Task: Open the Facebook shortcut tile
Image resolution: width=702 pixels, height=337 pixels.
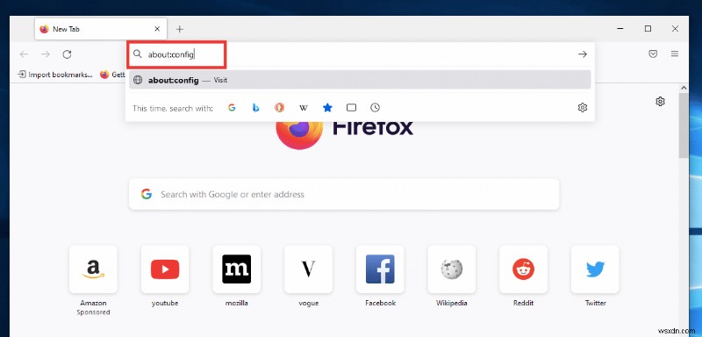Action: pyautogui.click(x=380, y=269)
